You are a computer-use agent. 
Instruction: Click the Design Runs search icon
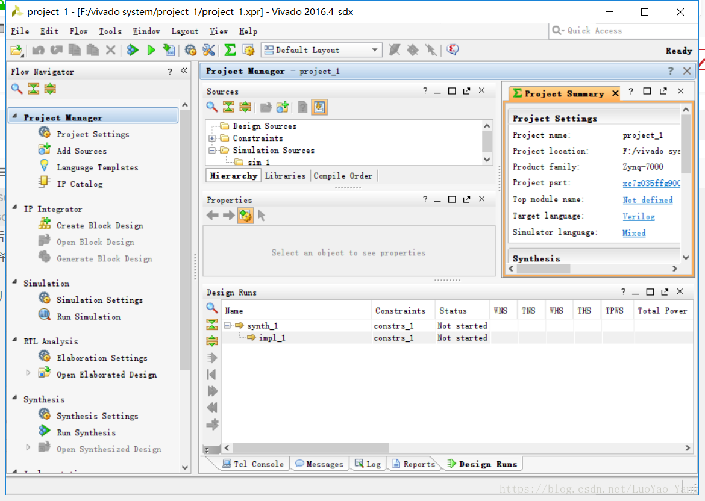211,308
